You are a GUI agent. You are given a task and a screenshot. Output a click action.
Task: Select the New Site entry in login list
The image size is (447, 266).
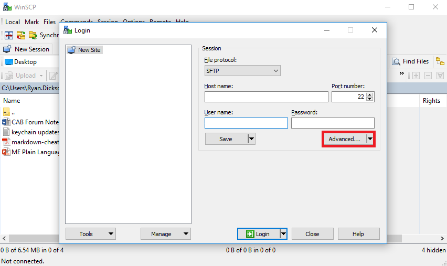[84, 50]
